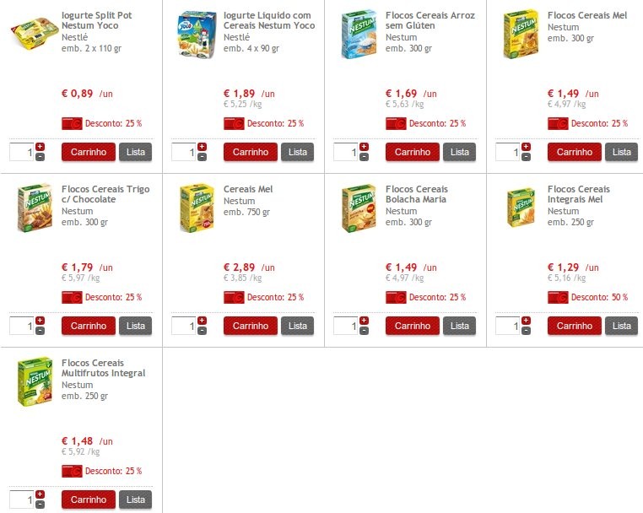The width and height of the screenshot is (643, 513).
Task: Click discount icon for Flocos Cereais Integrais Mel
Action: point(558,297)
